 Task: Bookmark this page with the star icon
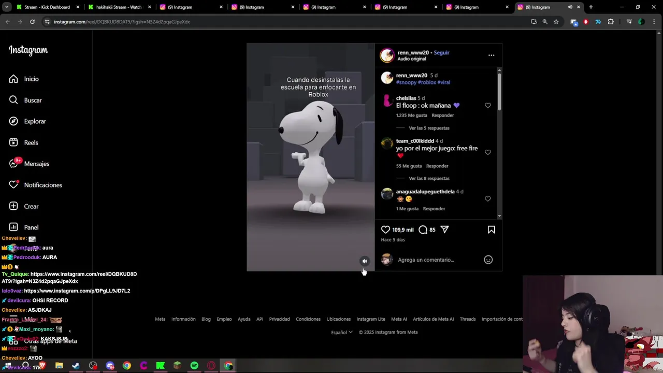click(x=556, y=22)
